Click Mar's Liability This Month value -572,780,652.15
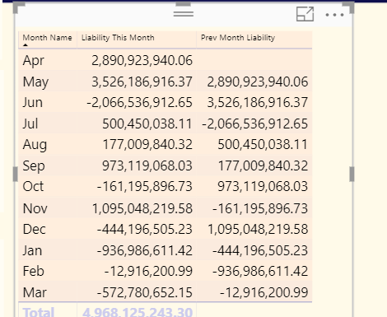This screenshot has width=387, height=317. click(145, 292)
